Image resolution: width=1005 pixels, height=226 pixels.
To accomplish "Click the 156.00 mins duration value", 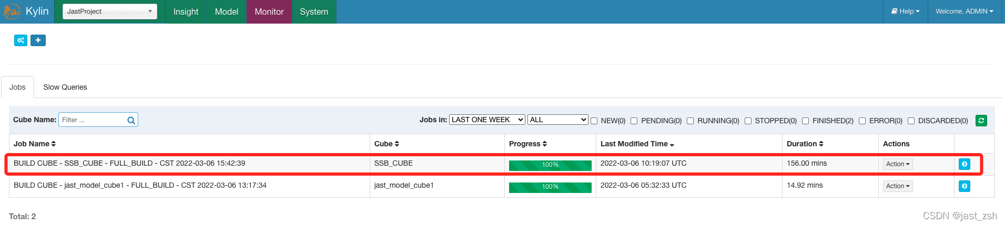I will point(807,163).
